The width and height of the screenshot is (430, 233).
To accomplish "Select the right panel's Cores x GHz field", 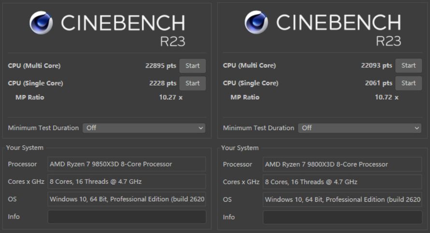I will click(342, 182).
